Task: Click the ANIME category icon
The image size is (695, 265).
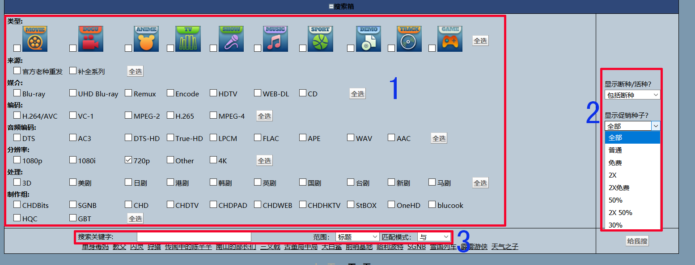Action: (x=146, y=39)
